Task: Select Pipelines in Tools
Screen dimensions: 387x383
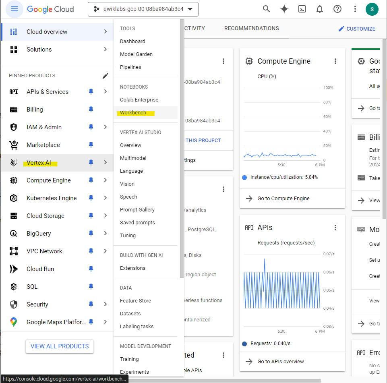Action: [146, 67]
